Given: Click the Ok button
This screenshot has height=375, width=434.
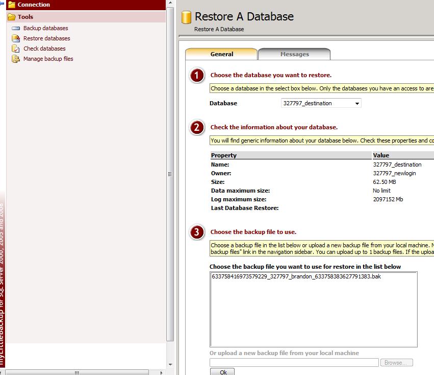Looking at the screenshot, I should (222, 371).
